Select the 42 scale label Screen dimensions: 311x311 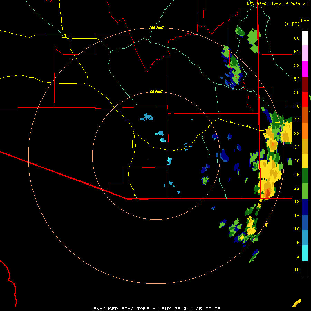click(297, 120)
